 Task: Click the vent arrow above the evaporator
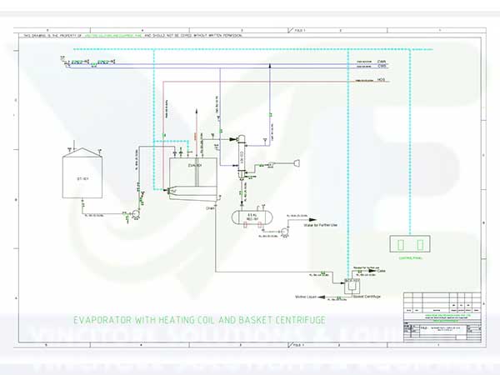pos(197,113)
